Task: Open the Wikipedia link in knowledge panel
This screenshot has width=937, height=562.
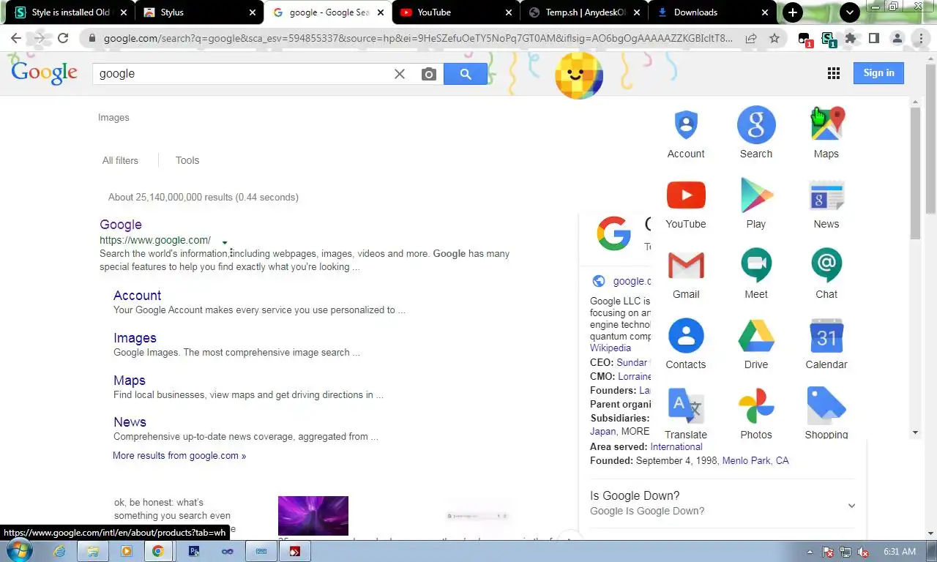Action: 611,348
